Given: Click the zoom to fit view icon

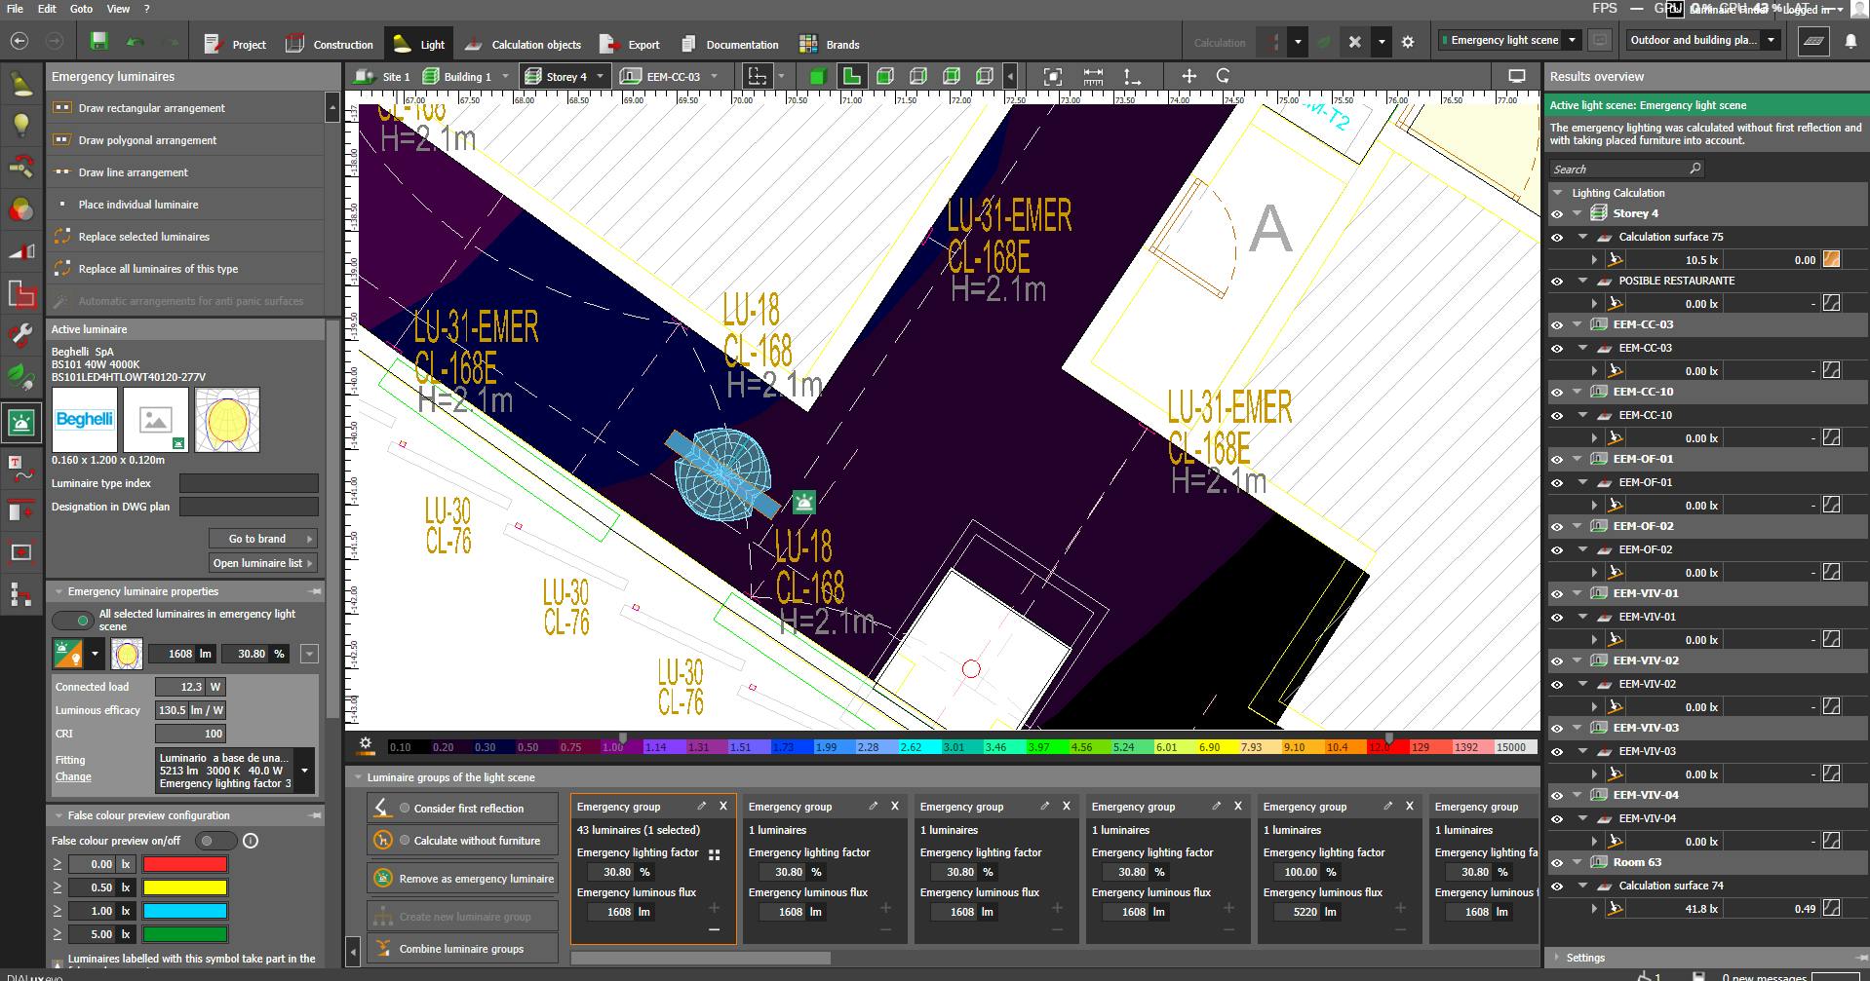Looking at the screenshot, I should (x=1052, y=76).
